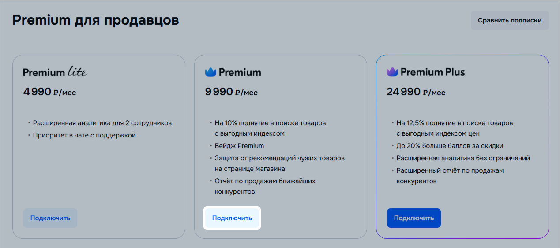Click the 9 990 ₽/мес price
Screen dimensions: 560x248
point(231,92)
